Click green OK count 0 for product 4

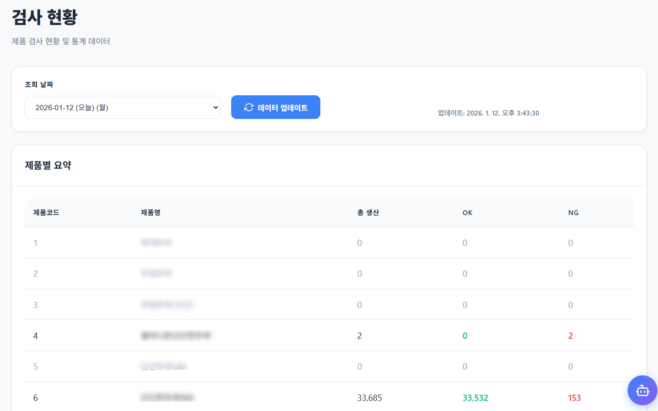coord(465,336)
